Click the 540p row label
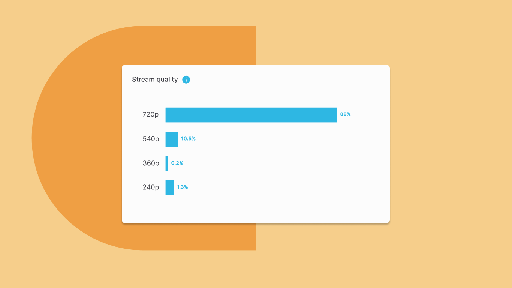The image size is (512, 288). click(151, 139)
